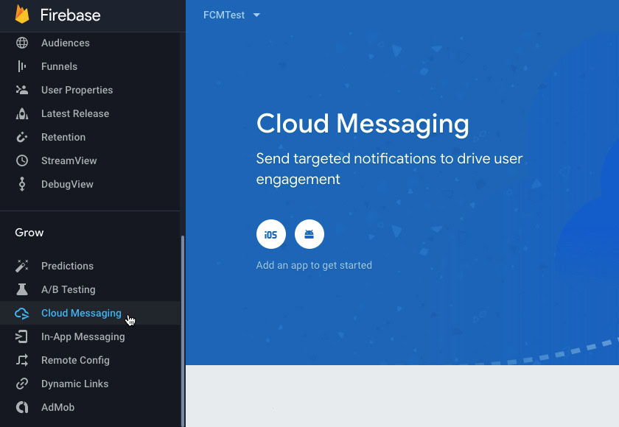Click the AdMob logo icon
This screenshot has width=619, height=427.
click(x=22, y=407)
